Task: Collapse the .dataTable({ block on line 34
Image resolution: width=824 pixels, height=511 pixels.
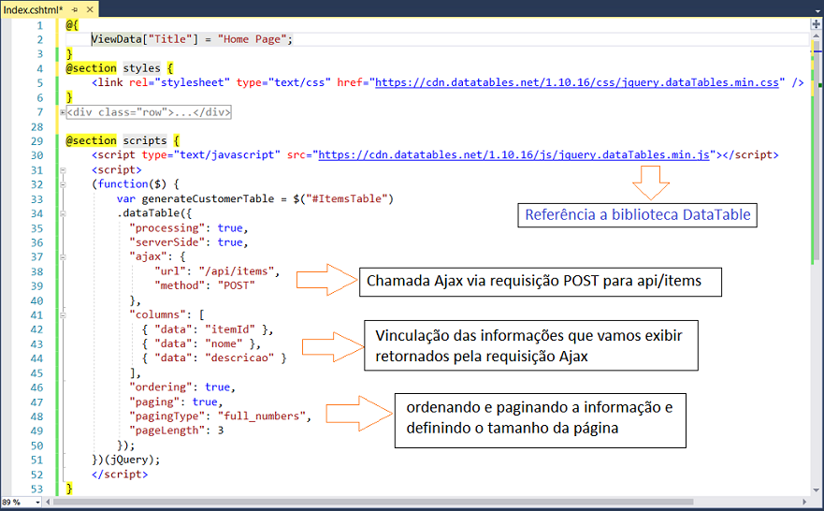Action: 63,214
